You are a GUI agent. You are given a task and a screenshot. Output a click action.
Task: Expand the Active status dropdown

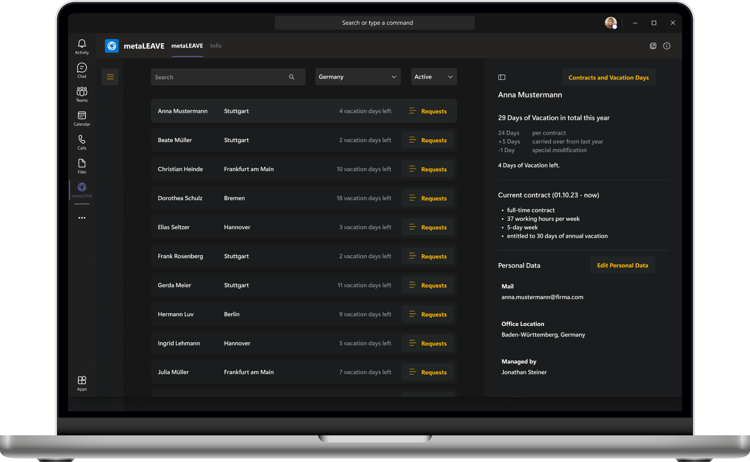[434, 77]
